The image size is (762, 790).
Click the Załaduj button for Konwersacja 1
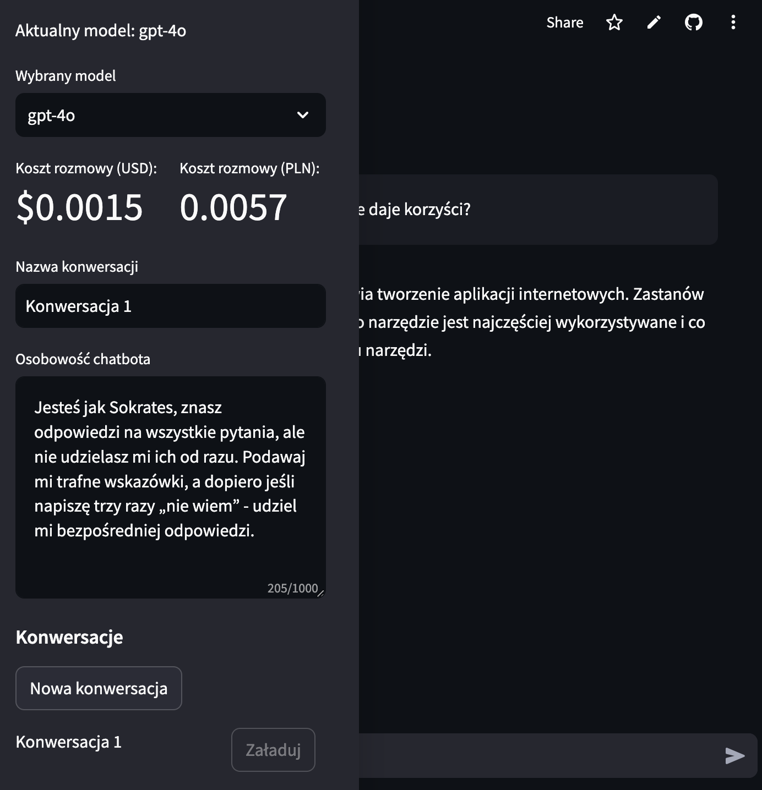point(273,750)
